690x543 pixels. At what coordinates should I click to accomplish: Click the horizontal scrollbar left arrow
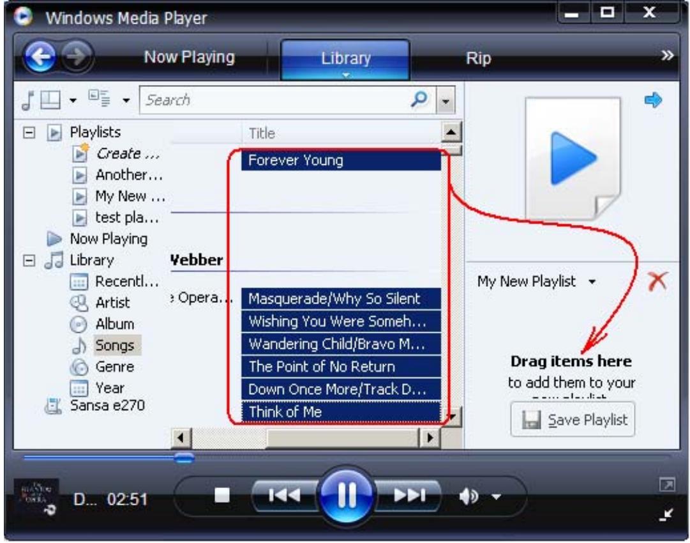coord(180,438)
